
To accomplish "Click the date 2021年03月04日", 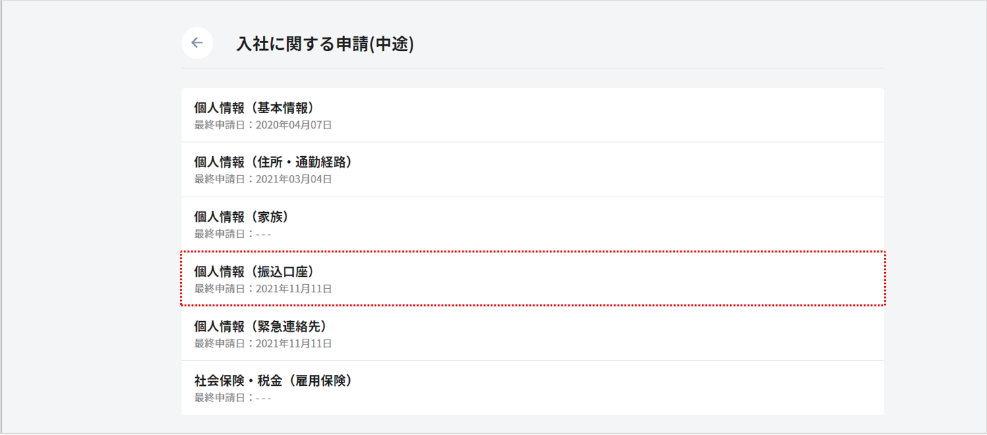I will tap(294, 179).
